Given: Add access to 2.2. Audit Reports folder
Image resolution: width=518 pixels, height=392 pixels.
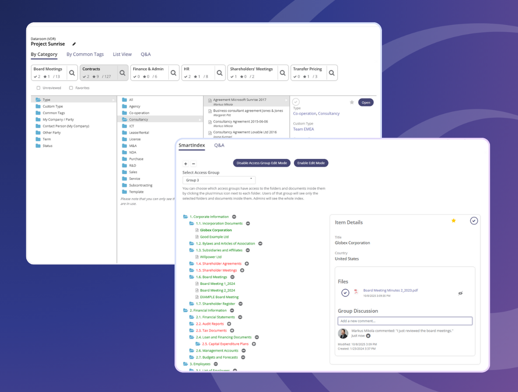Looking at the screenshot, I should tap(229, 324).
